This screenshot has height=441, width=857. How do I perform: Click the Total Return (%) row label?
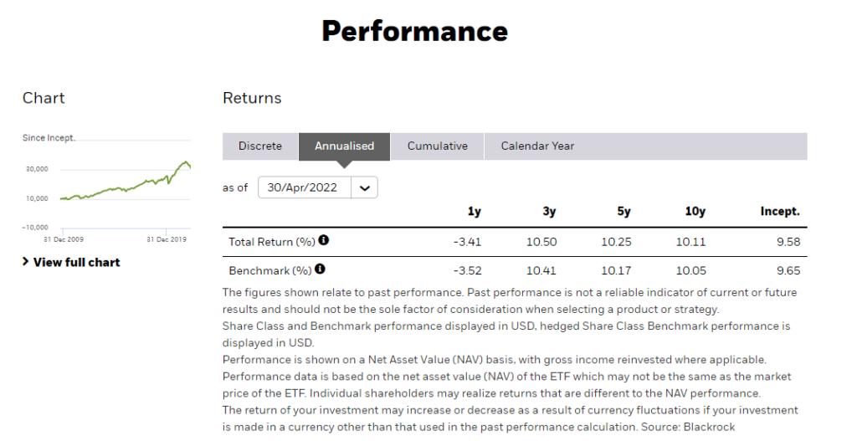pyautogui.click(x=271, y=242)
